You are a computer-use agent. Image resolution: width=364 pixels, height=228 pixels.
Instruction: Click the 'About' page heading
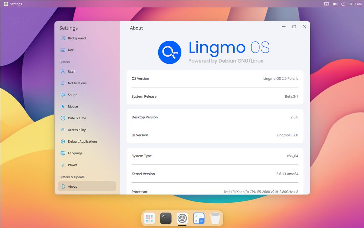pyautogui.click(x=136, y=28)
